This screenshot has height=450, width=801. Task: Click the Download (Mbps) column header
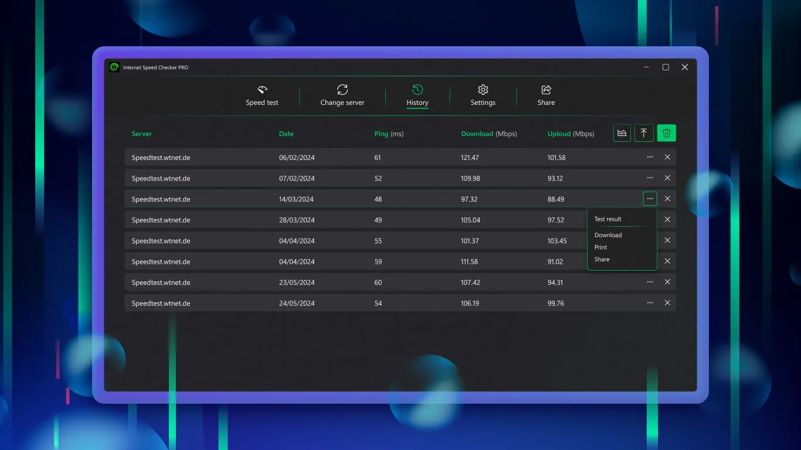(489, 134)
